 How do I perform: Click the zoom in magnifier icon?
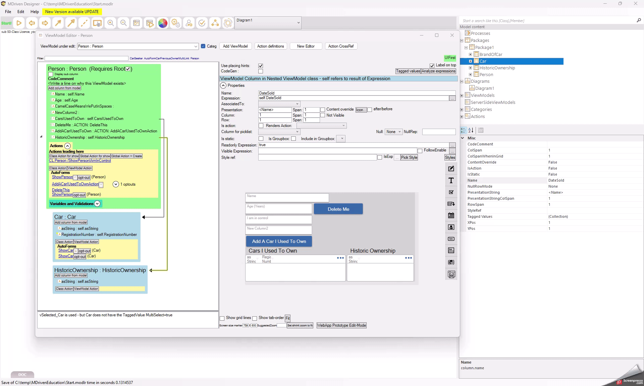click(110, 23)
